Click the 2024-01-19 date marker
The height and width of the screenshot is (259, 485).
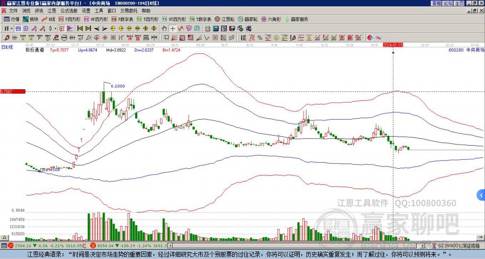[393, 45]
